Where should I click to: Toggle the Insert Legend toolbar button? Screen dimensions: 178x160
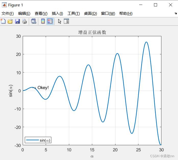pyautogui.click(x=50, y=21)
